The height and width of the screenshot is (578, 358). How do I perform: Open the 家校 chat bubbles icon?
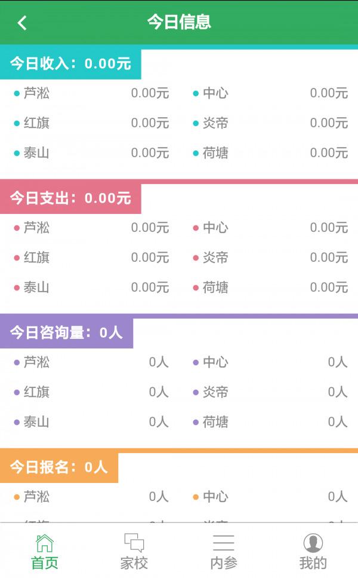point(134,542)
